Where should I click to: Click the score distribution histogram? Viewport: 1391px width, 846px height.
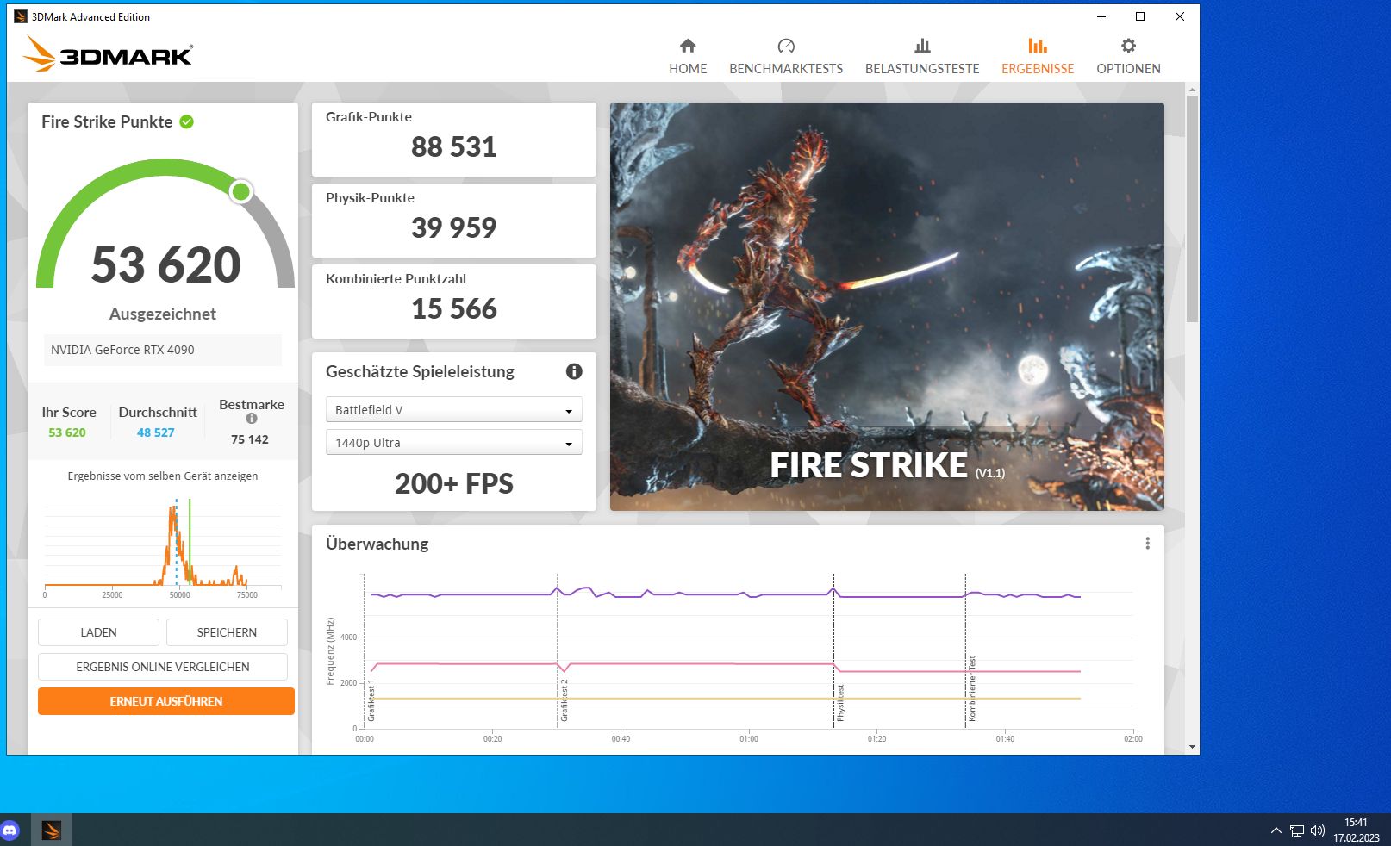[163, 548]
